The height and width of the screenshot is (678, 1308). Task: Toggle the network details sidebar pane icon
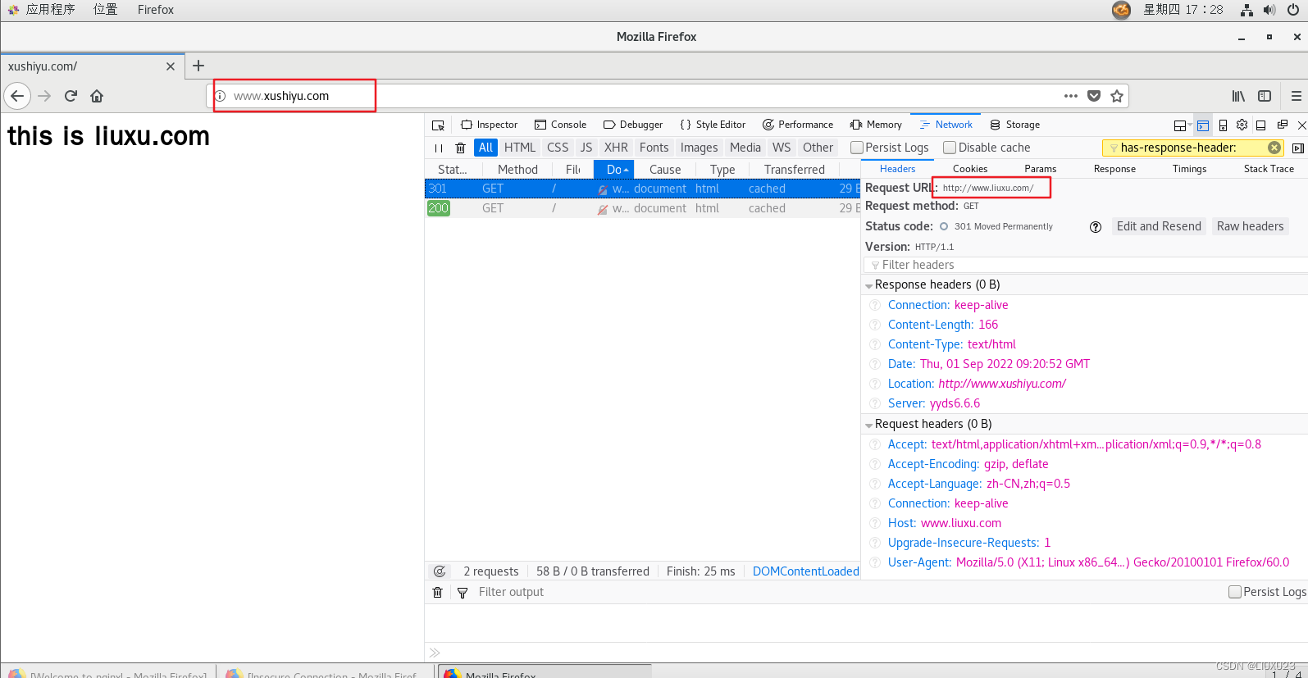point(1297,148)
